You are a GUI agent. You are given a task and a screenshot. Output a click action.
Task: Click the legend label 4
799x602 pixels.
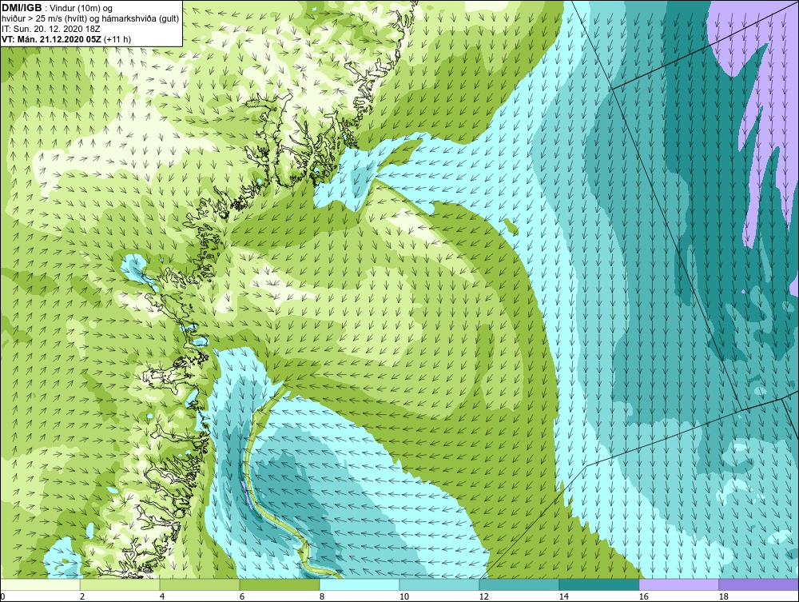point(162,596)
